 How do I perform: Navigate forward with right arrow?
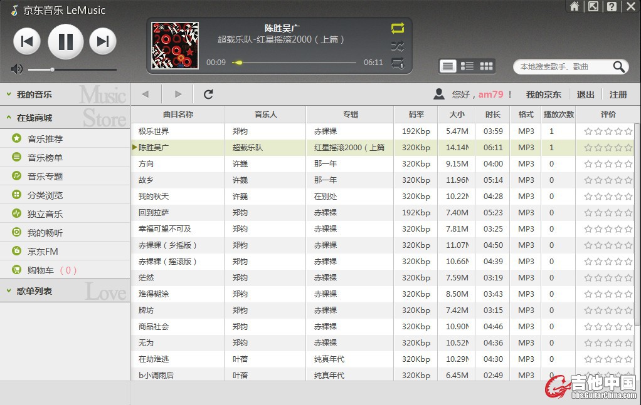pos(178,95)
